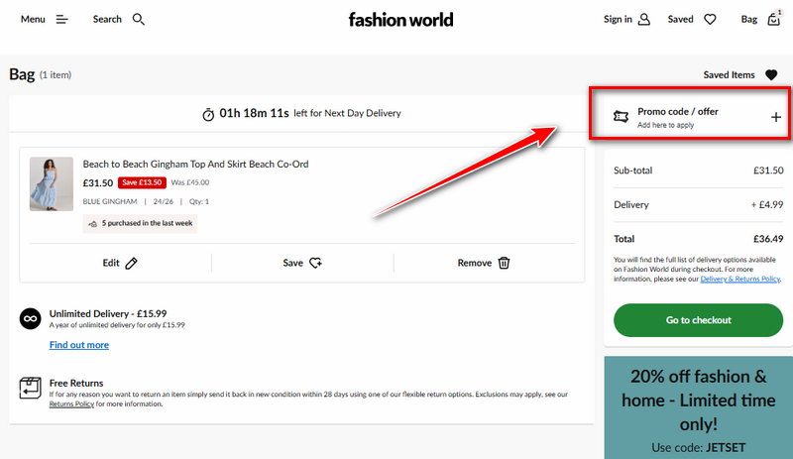Click the Sign in text
The width and height of the screenshot is (793, 459).
(x=618, y=19)
